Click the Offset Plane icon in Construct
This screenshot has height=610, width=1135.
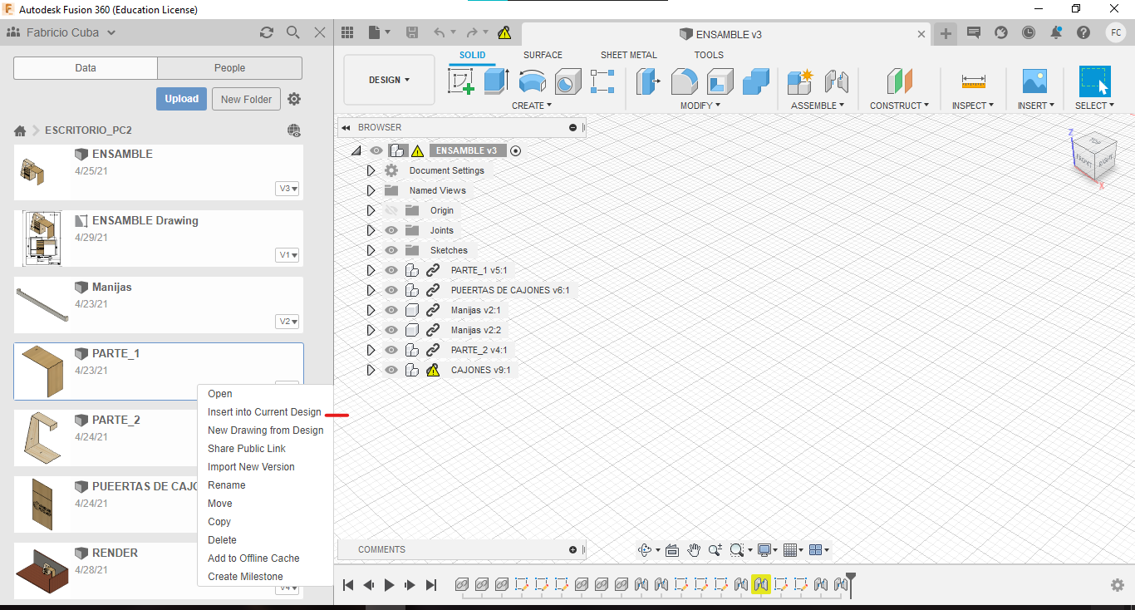tap(899, 81)
